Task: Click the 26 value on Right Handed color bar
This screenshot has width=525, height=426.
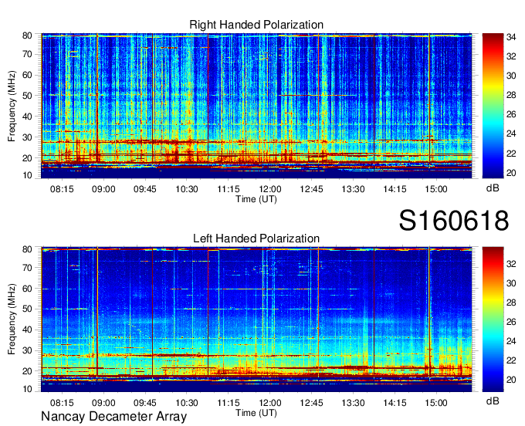Action: coord(511,114)
